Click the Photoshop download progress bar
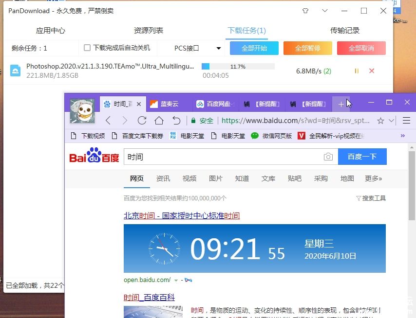The width and height of the screenshot is (416, 318). coord(238,66)
